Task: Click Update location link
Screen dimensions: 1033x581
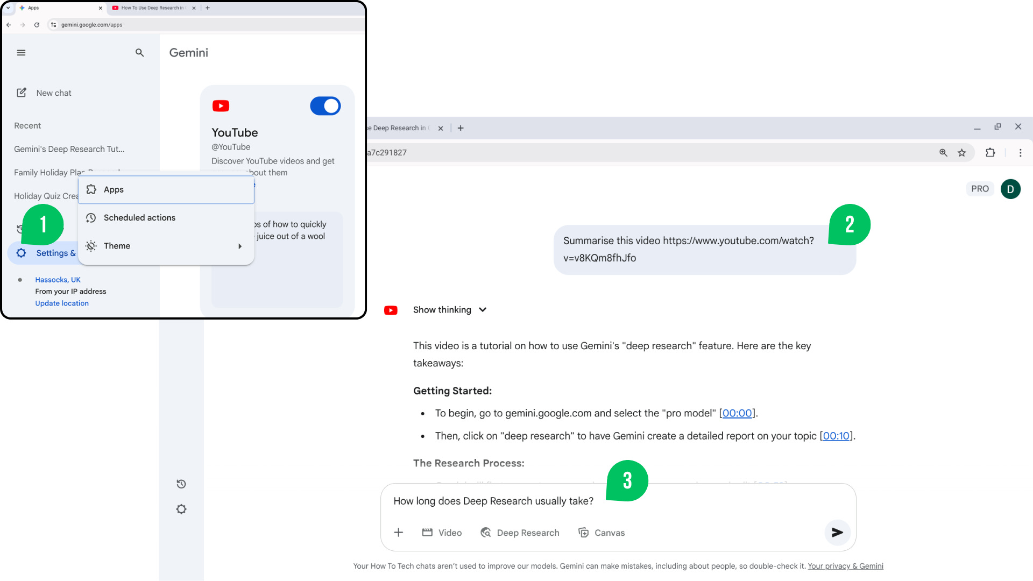Action: click(62, 303)
